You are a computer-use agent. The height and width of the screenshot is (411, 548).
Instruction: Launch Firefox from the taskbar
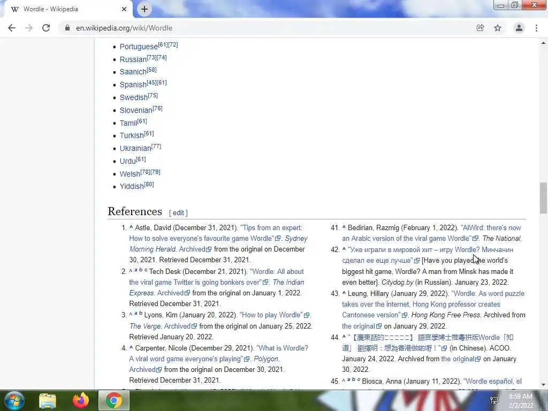[x=81, y=400]
